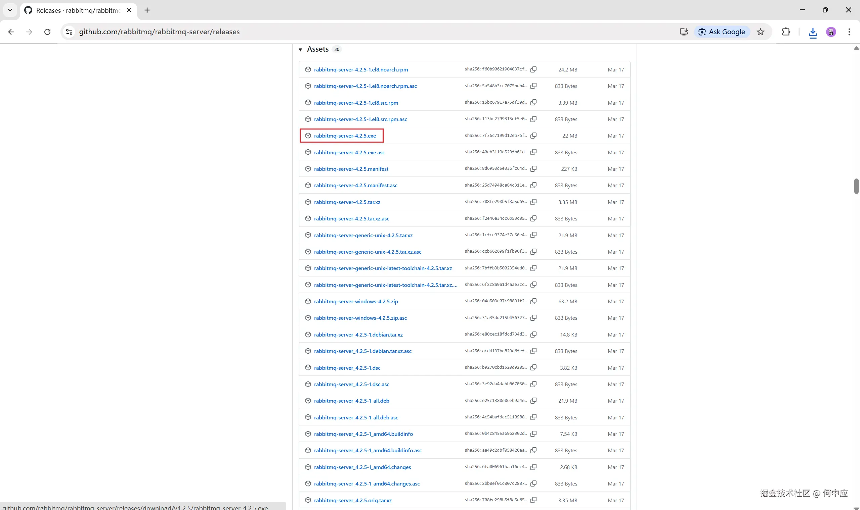Download rabbitmq-server-generic-unix-4.2.5.tar.xz
This screenshot has width=860, height=510.
(x=363, y=236)
